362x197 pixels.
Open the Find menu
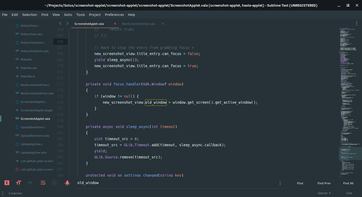tap(45, 15)
